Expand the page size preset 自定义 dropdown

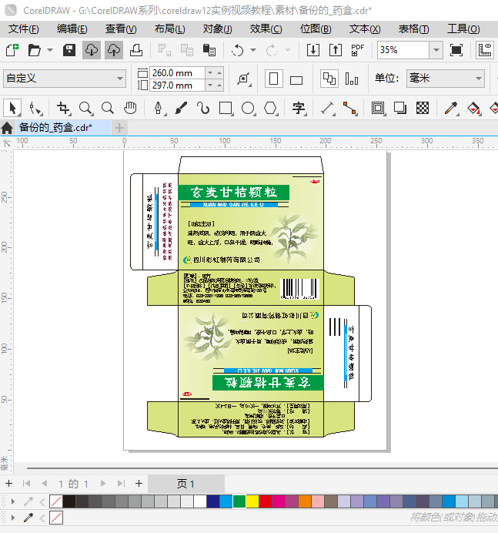120,79
